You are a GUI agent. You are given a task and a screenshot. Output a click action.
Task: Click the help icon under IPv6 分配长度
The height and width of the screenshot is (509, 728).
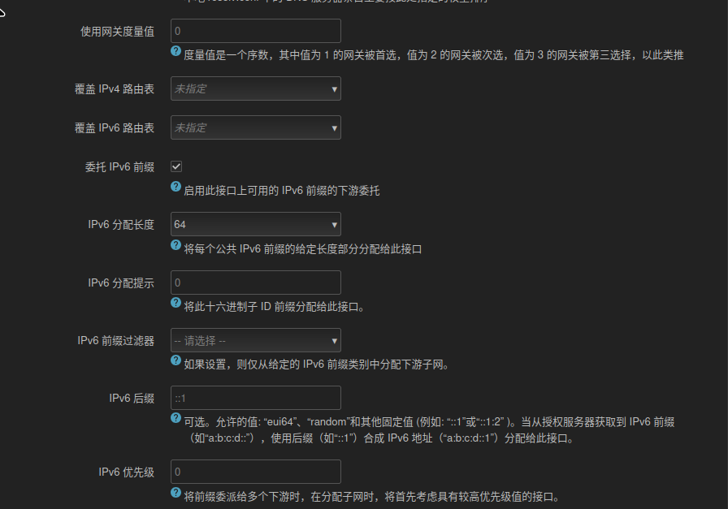click(x=175, y=244)
